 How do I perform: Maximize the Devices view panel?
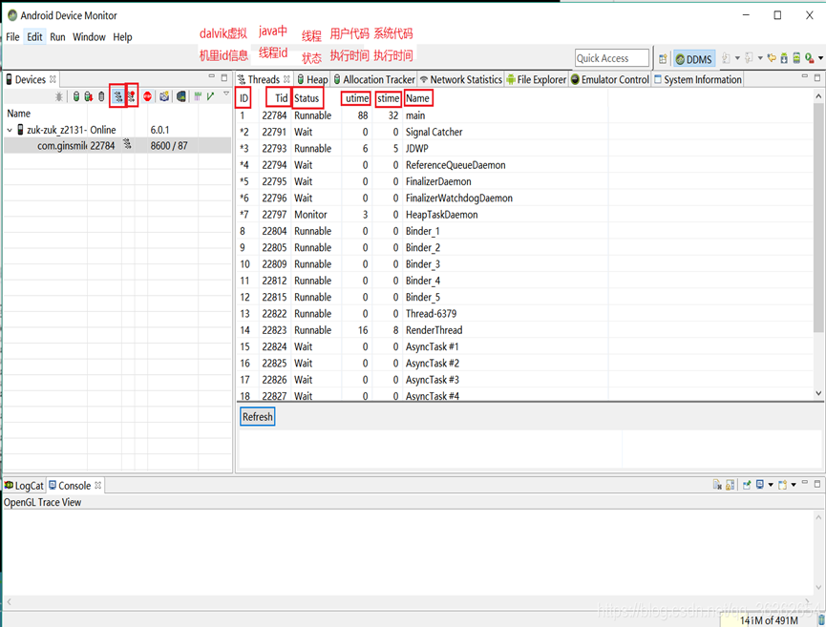pyautogui.click(x=224, y=77)
